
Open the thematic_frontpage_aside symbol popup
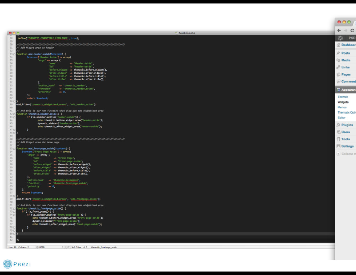[x=104, y=247]
